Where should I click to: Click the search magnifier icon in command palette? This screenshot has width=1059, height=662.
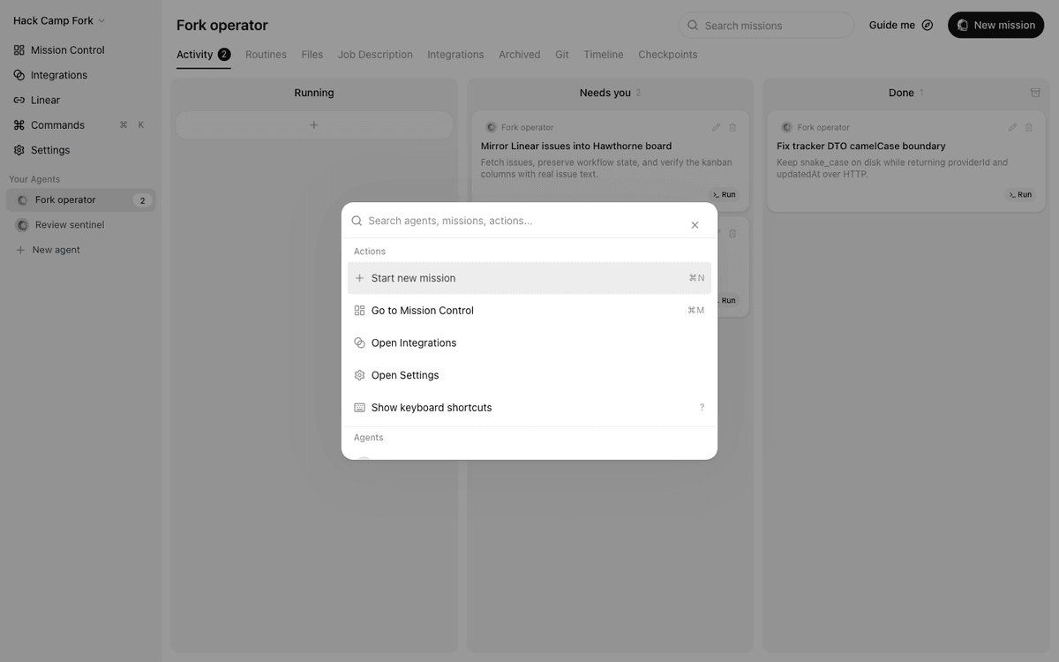pos(357,221)
